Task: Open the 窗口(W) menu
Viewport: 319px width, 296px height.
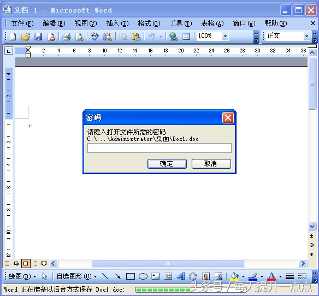Action: coord(244,23)
